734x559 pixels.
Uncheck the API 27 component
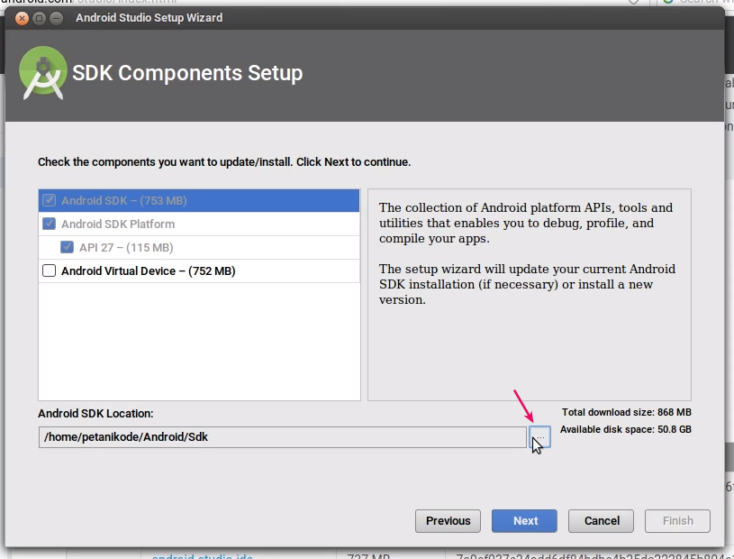click(x=68, y=247)
